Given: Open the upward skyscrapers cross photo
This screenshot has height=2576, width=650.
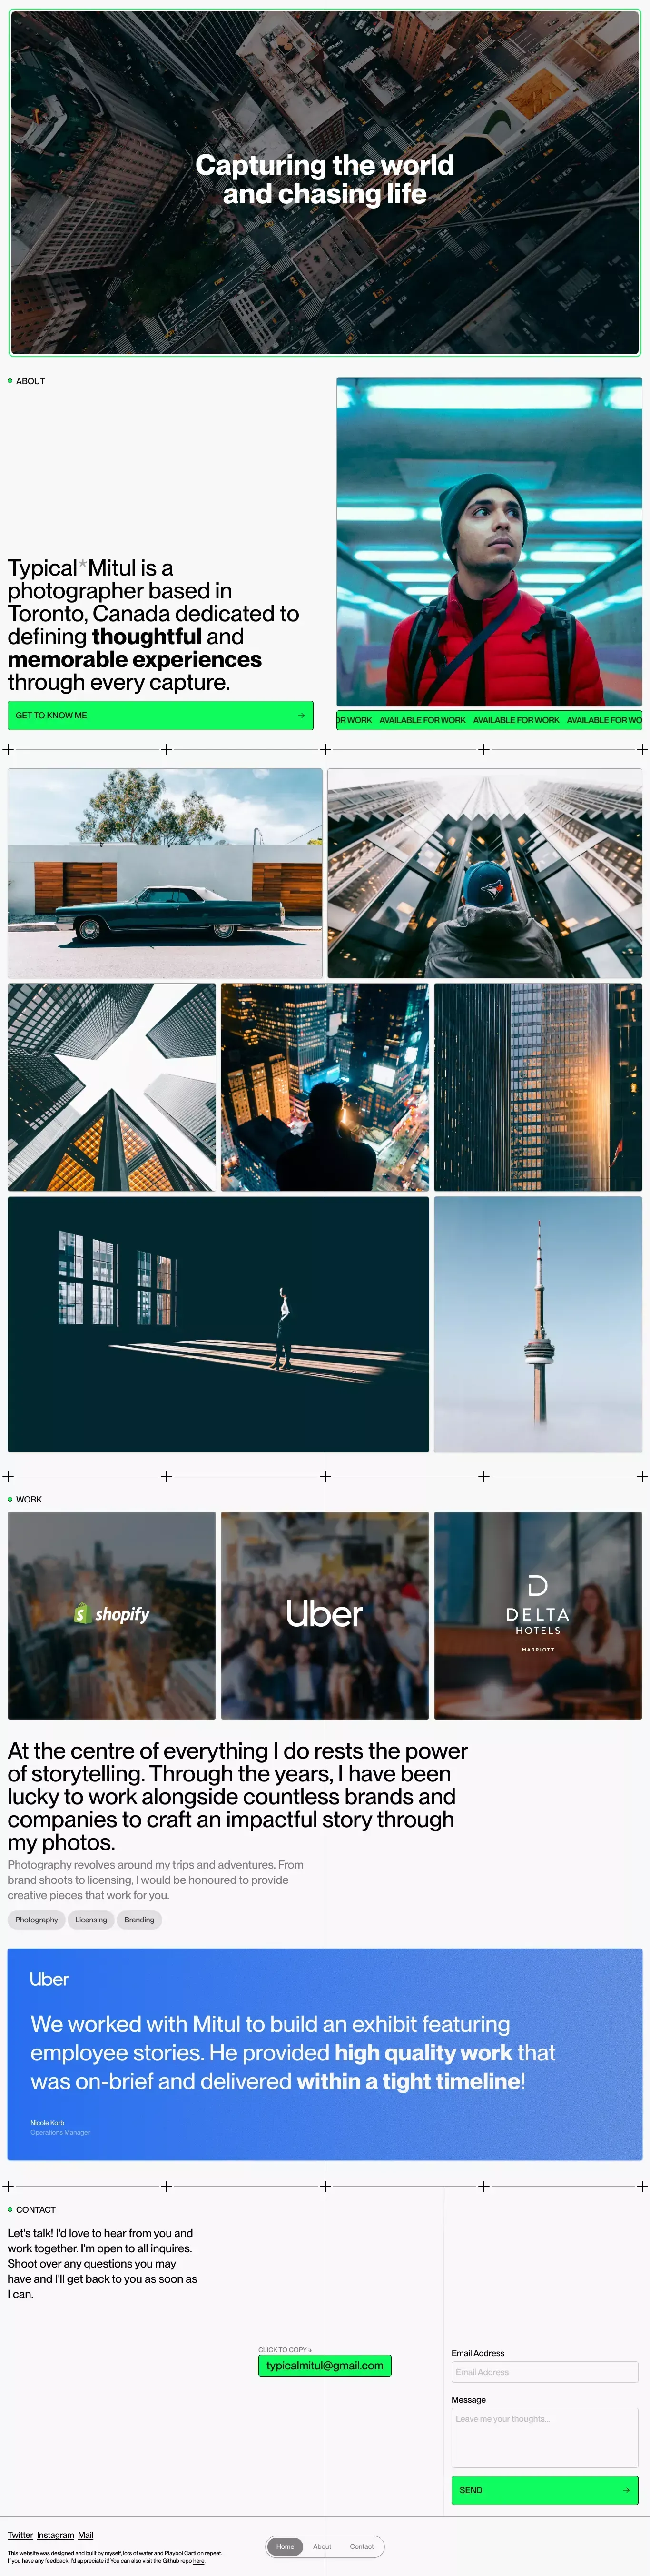Looking at the screenshot, I should [112, 1087].
